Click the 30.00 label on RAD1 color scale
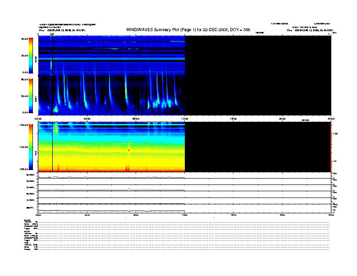Image resolution: width=357 pixels, height=276 pixels. pos(24,96)
